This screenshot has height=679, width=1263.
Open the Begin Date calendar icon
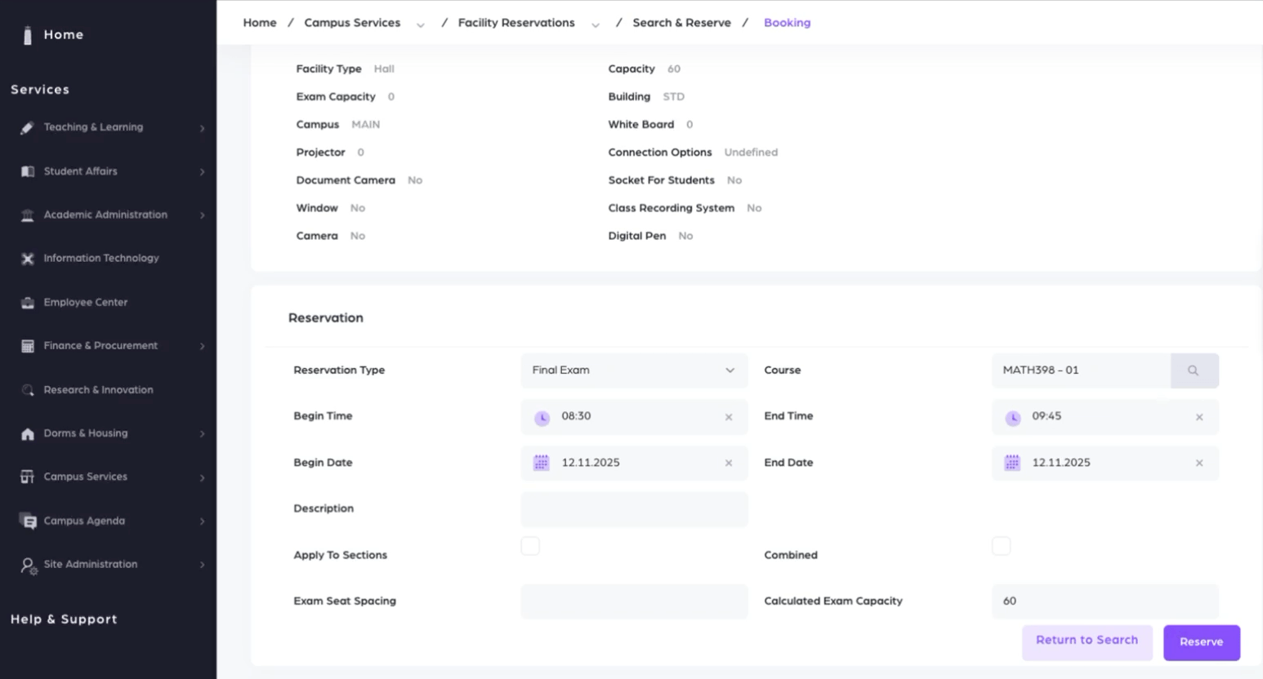541,463
